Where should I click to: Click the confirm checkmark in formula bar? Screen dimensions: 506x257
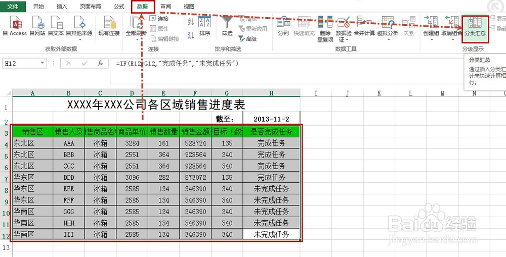click(x=85, y=64)
